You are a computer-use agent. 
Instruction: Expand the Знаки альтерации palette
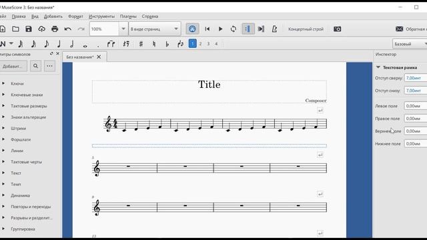[3, 117]
